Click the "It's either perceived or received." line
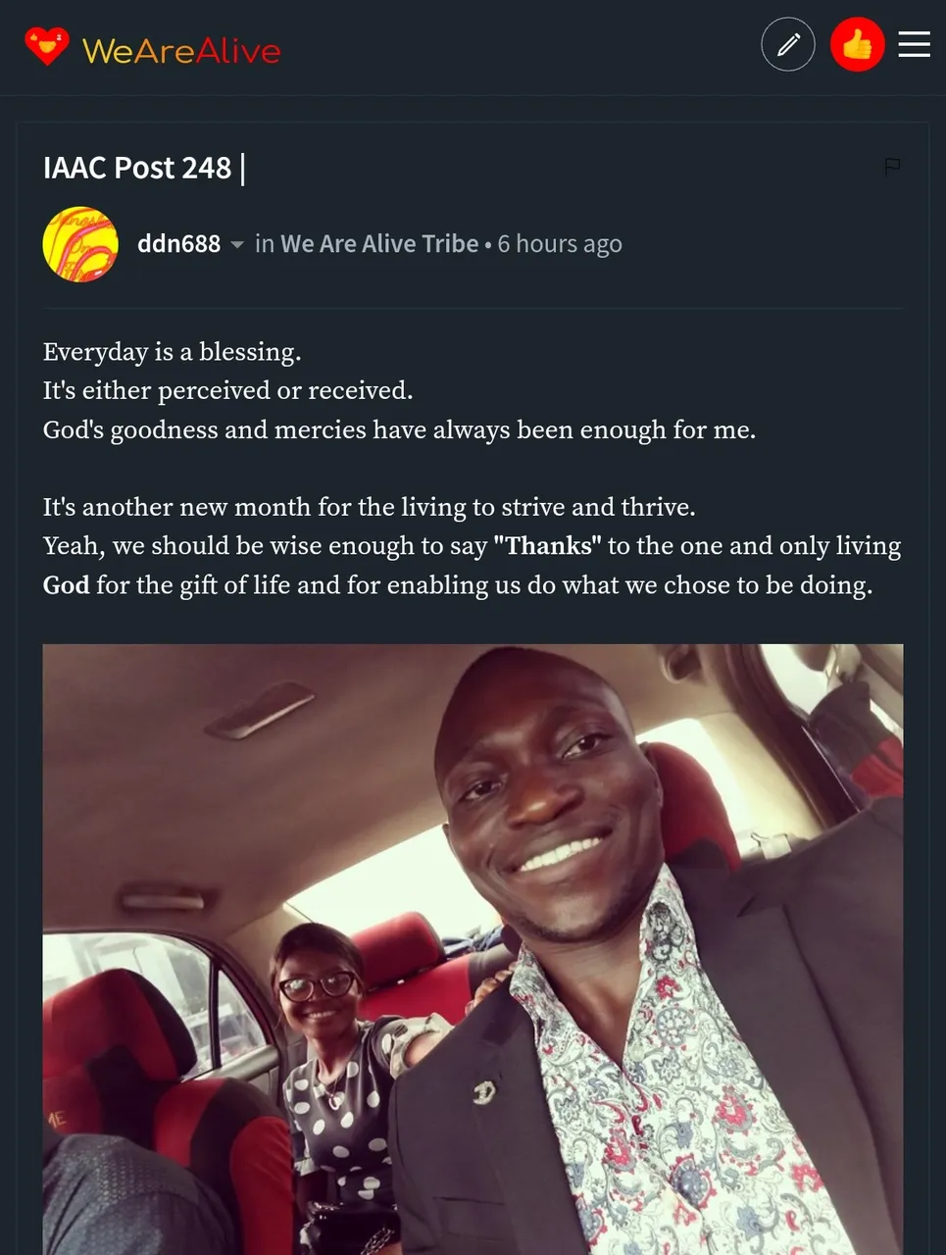 227,391
